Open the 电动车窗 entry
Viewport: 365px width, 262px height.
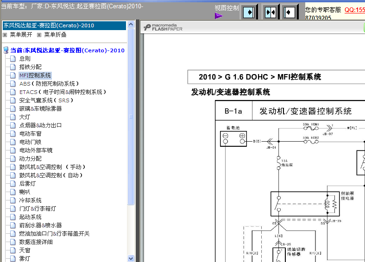point(30,134)
